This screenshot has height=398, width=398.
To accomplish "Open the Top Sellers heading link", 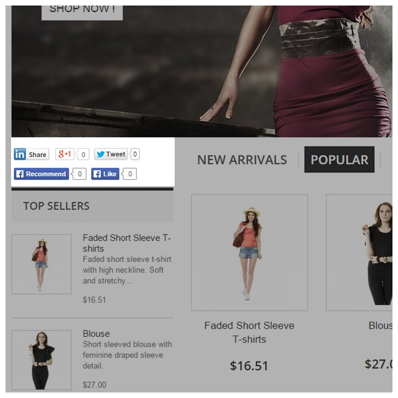I will coord(56,206).
